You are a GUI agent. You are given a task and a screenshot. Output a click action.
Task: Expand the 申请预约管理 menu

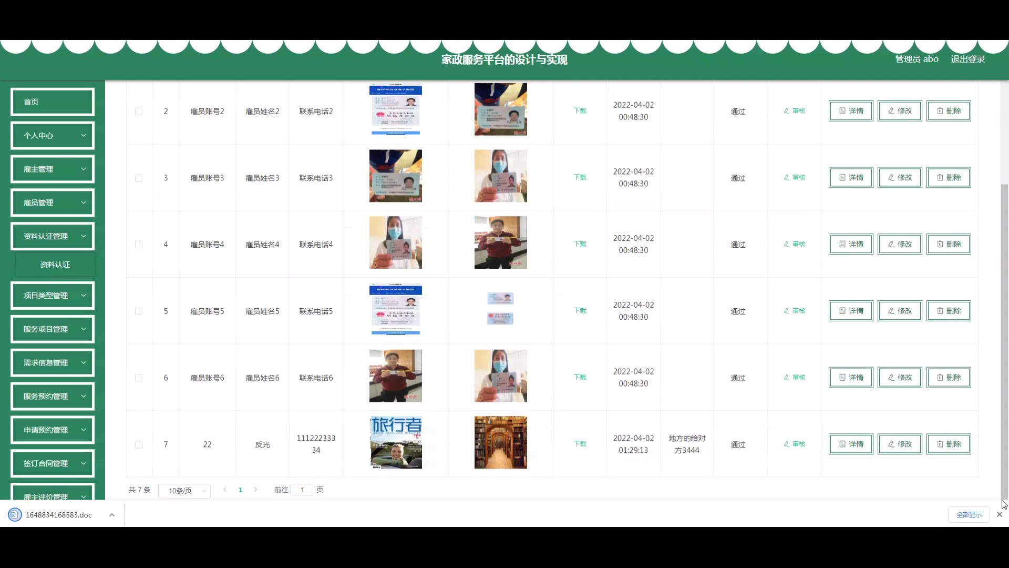[53, 430]
